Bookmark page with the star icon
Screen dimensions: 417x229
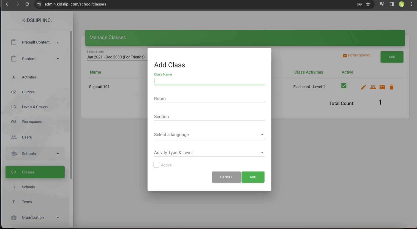[x=368, y=4]
